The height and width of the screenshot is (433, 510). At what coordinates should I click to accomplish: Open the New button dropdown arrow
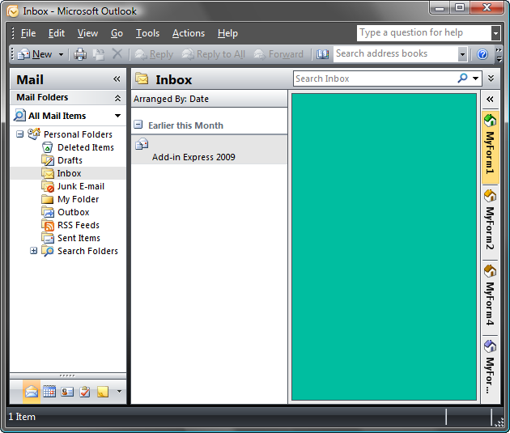point(61,54)
